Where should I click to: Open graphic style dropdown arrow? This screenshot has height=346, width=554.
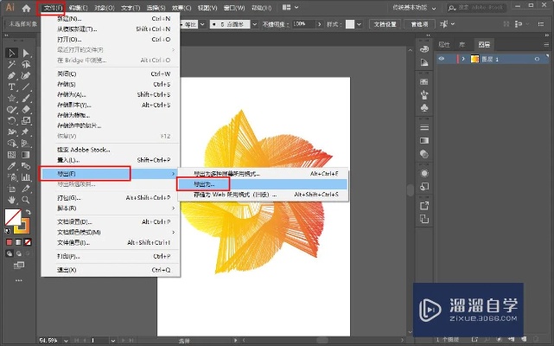360,24
